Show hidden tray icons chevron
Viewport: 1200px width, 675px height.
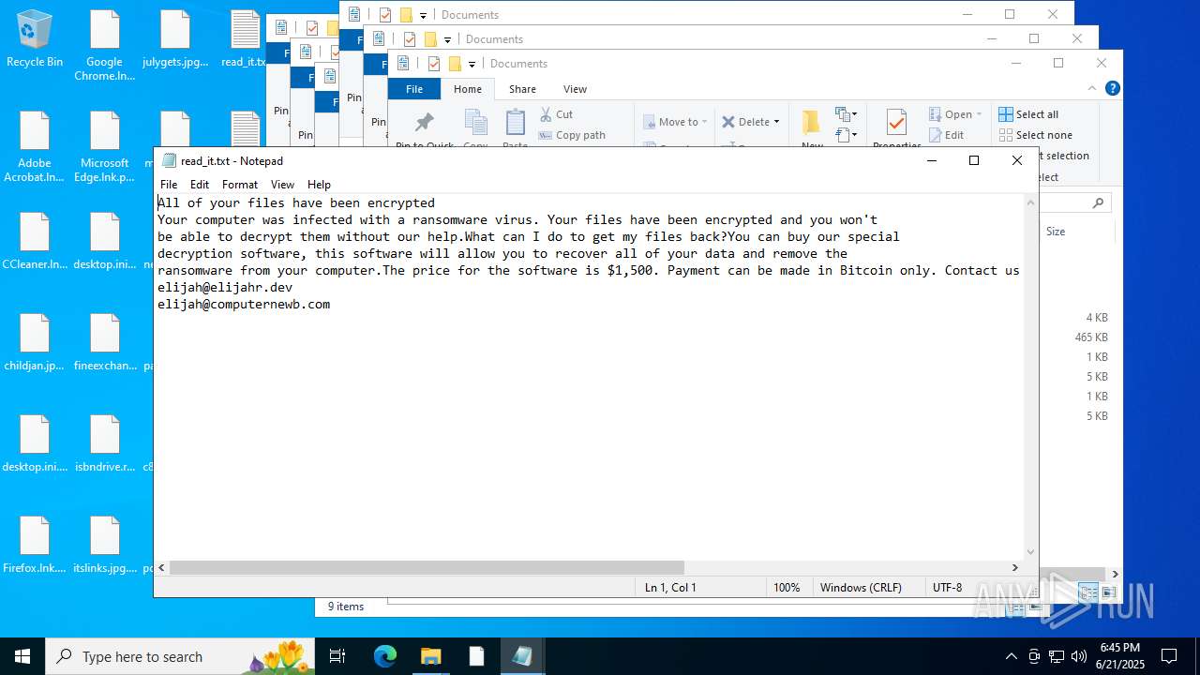pos(1011,656)
